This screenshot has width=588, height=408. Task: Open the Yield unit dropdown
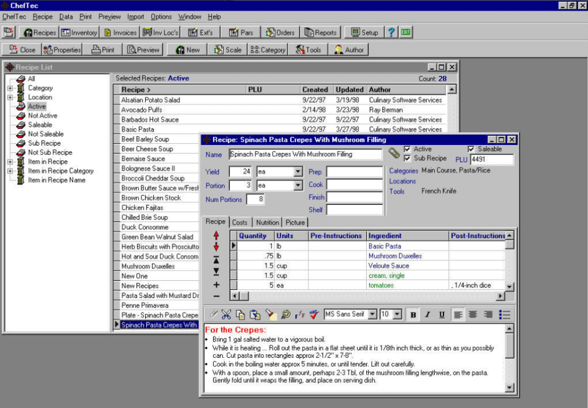298,172
